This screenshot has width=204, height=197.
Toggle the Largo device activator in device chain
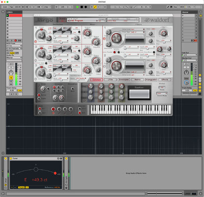[x=5, y=159]
